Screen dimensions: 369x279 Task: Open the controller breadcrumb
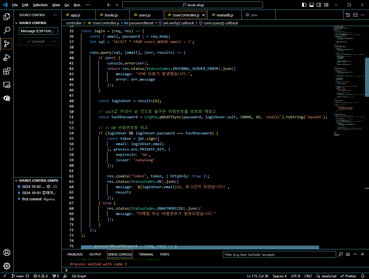(74, 23)
